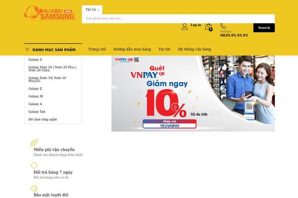Click the hamburger icon beside Danh mục sản phẩm
The image size is (298, 198).
(27, 49)
